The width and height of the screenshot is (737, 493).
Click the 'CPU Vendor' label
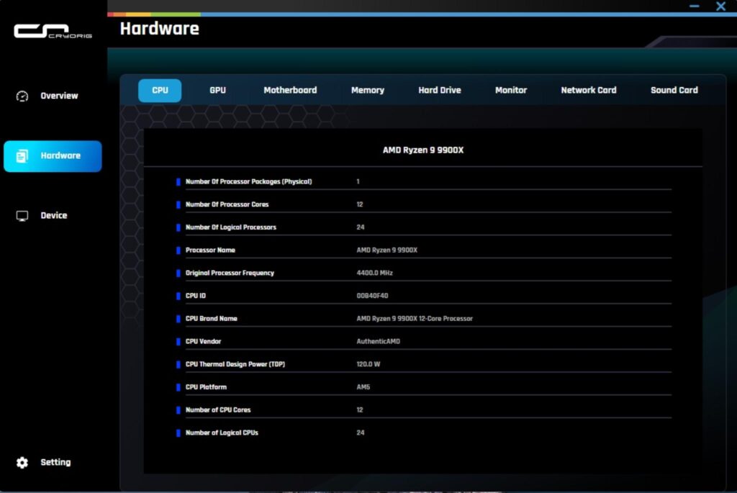[x=203, y=342]
